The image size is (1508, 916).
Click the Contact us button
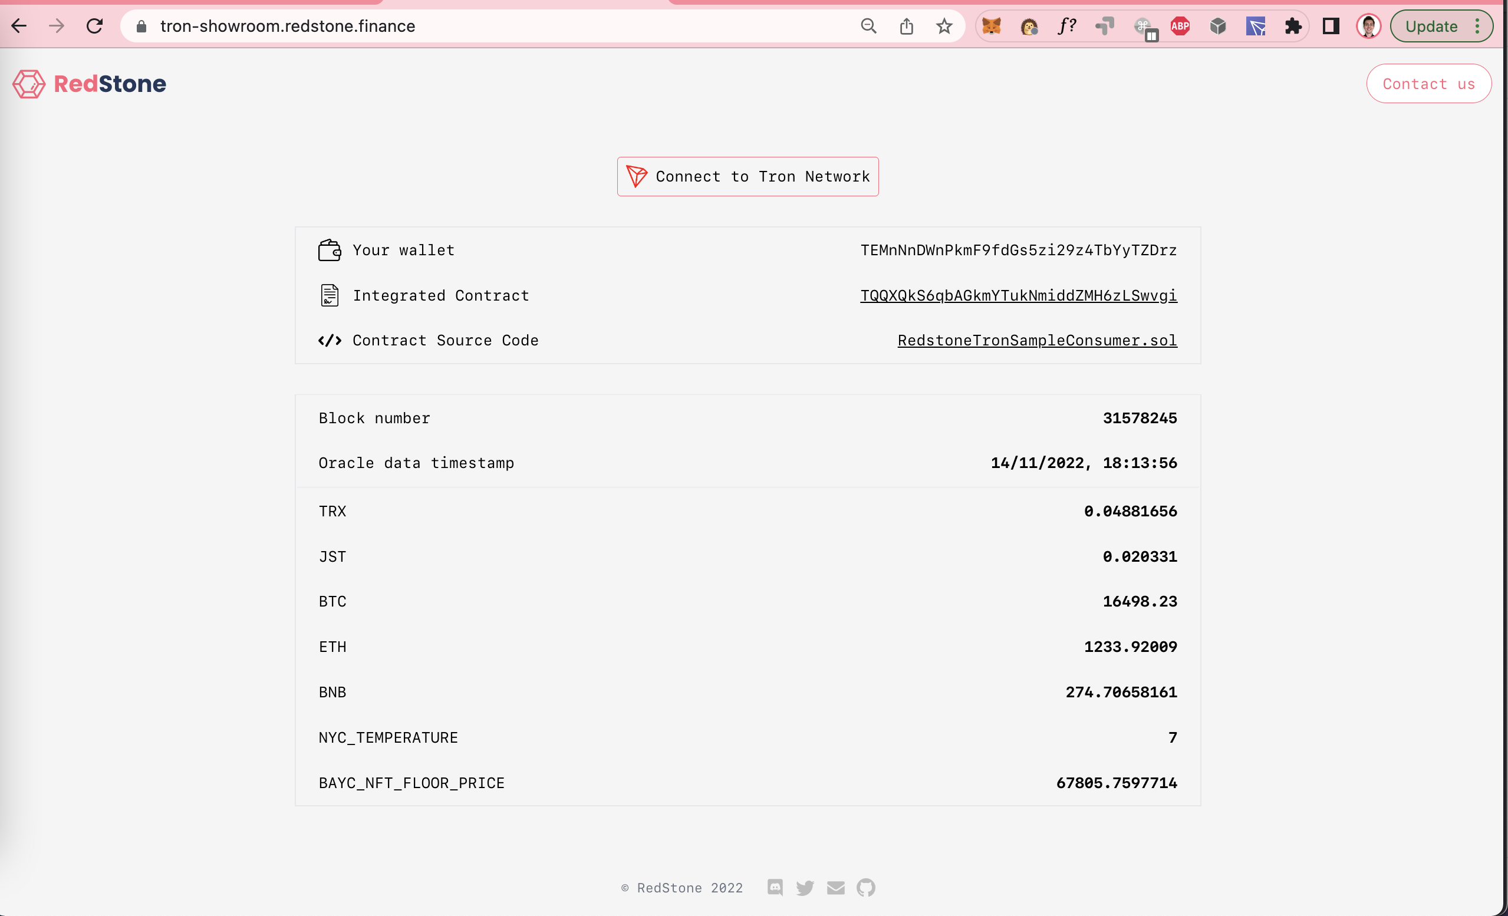tap(1428, 84)
